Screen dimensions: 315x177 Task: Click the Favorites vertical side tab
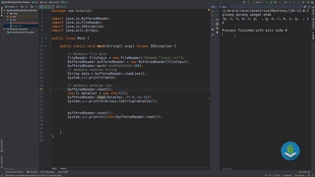[1, 146]
